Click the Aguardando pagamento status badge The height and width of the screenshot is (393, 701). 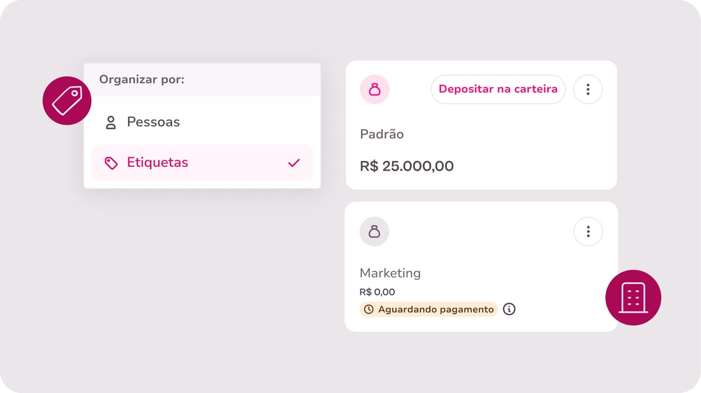click(x=429, y=309)
